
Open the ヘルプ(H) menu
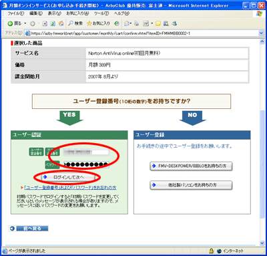coord(121,13)
